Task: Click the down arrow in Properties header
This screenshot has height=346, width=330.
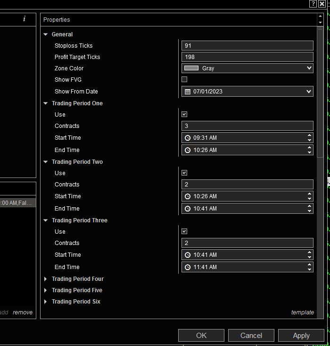Action: pos(320,23)
